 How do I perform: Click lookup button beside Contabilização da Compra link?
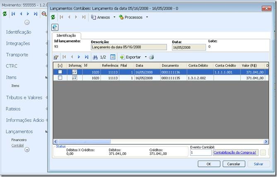pos(263,153)
